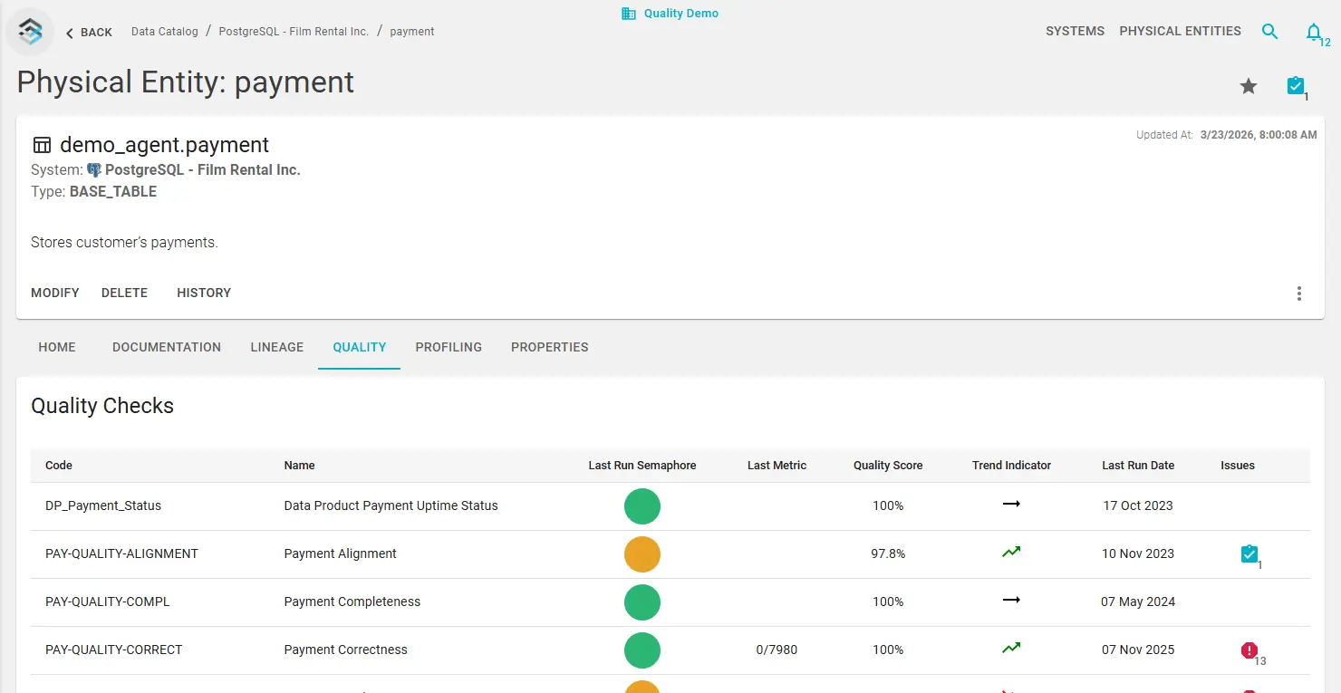Open red alert issues for Payment Correctness
Image resolution: width=1341 pixels, height=693 pixels.
(1249, 650)
